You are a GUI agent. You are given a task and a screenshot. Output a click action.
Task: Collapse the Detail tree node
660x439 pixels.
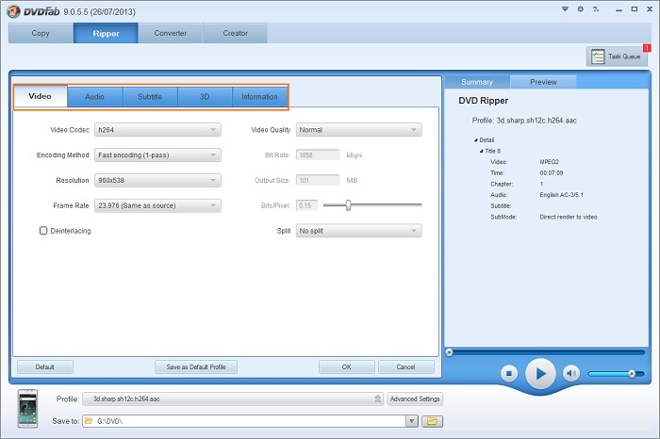point(475,140)
